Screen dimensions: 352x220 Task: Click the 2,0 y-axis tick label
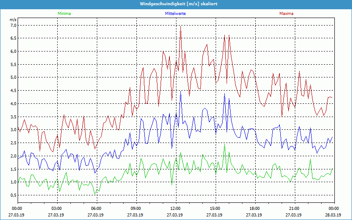coord(13,156)
